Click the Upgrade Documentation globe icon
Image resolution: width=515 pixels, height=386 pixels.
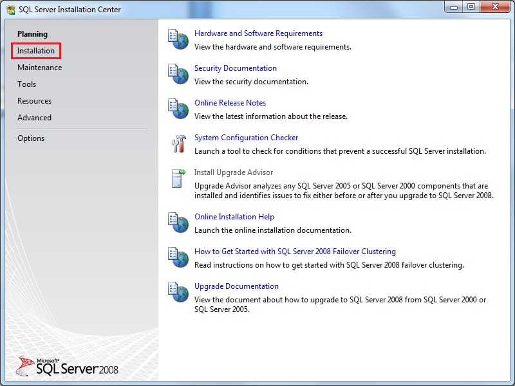[178, 292]
